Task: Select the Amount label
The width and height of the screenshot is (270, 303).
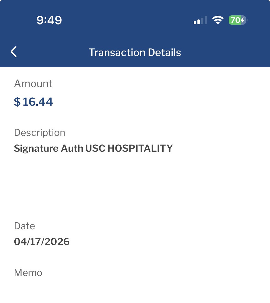Action: coord(33,84)
